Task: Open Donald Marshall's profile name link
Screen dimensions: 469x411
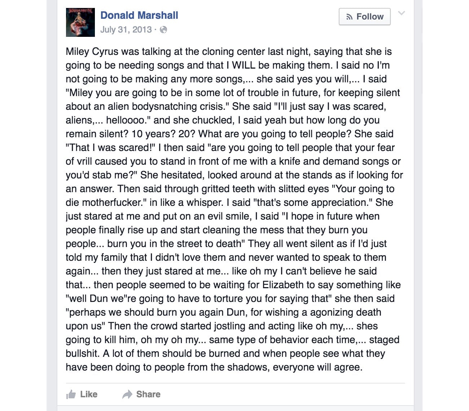Action: (x=139, y=15)
